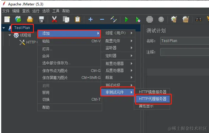Choose 粘贴 from context menu

[69, 41]
